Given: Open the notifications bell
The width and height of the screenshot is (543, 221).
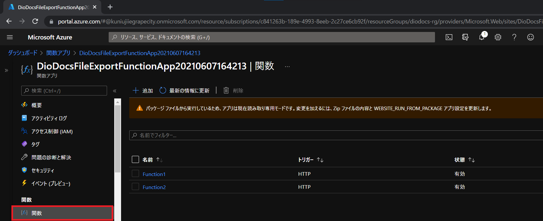Looking at the screenshot, I should (x=482, y=37).
